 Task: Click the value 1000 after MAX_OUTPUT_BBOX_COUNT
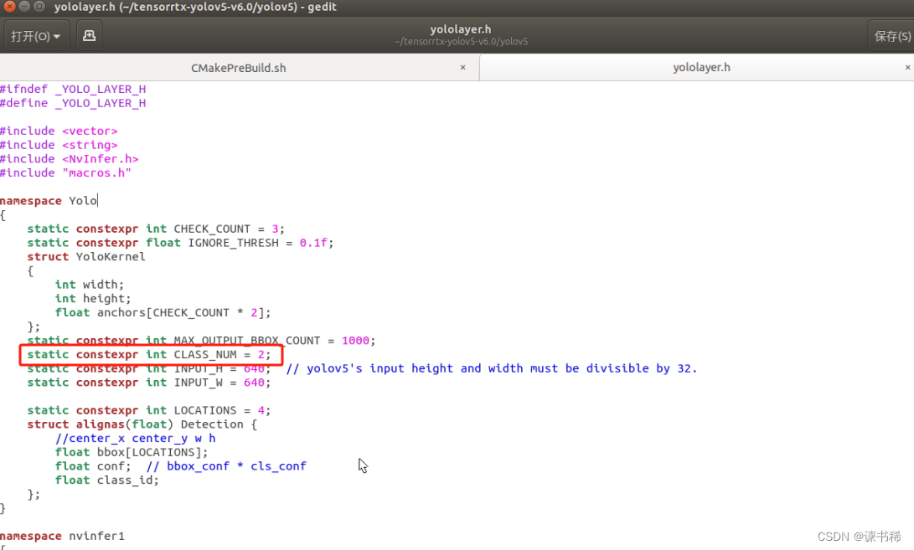(x=356, y=340)
